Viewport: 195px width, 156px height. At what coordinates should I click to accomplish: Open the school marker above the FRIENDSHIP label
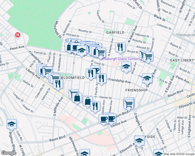147,78
